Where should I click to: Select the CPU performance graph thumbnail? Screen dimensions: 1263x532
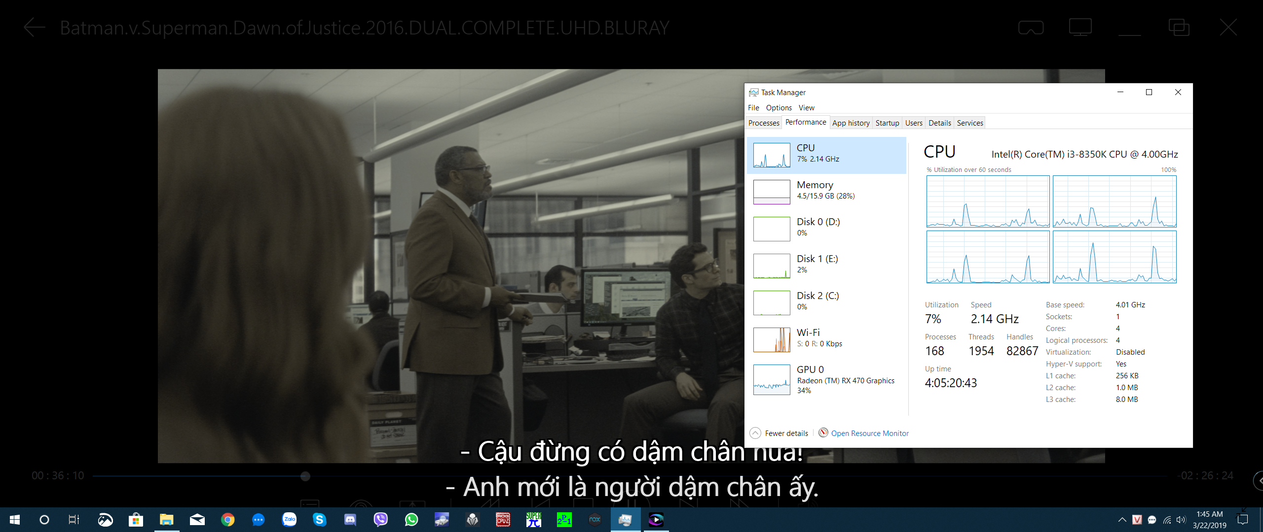pos(772,156)
